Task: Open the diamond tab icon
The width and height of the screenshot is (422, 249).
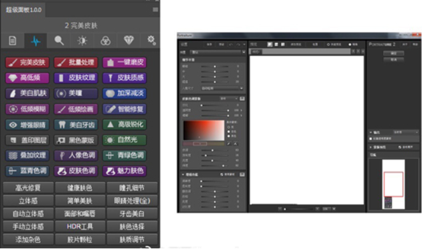Action: (129, 40)
